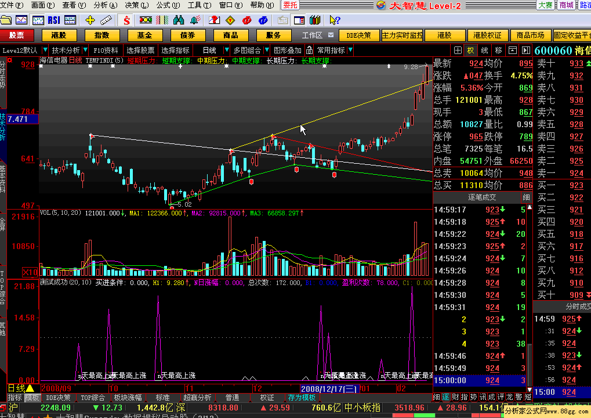Toggle 短 view at bottom row

pos(528,397)
